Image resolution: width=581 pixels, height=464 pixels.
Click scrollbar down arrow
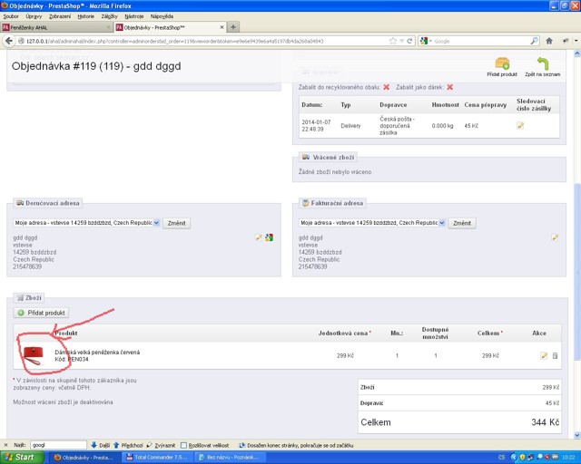pyautogui.click(x=577, y=435)
